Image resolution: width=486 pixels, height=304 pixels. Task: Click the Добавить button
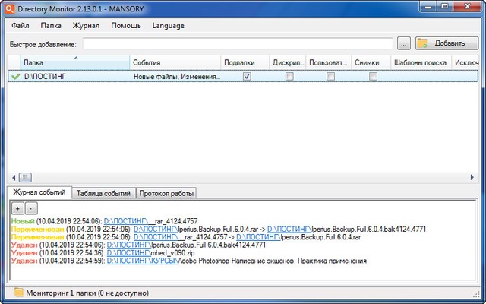(x=443, y=43)
